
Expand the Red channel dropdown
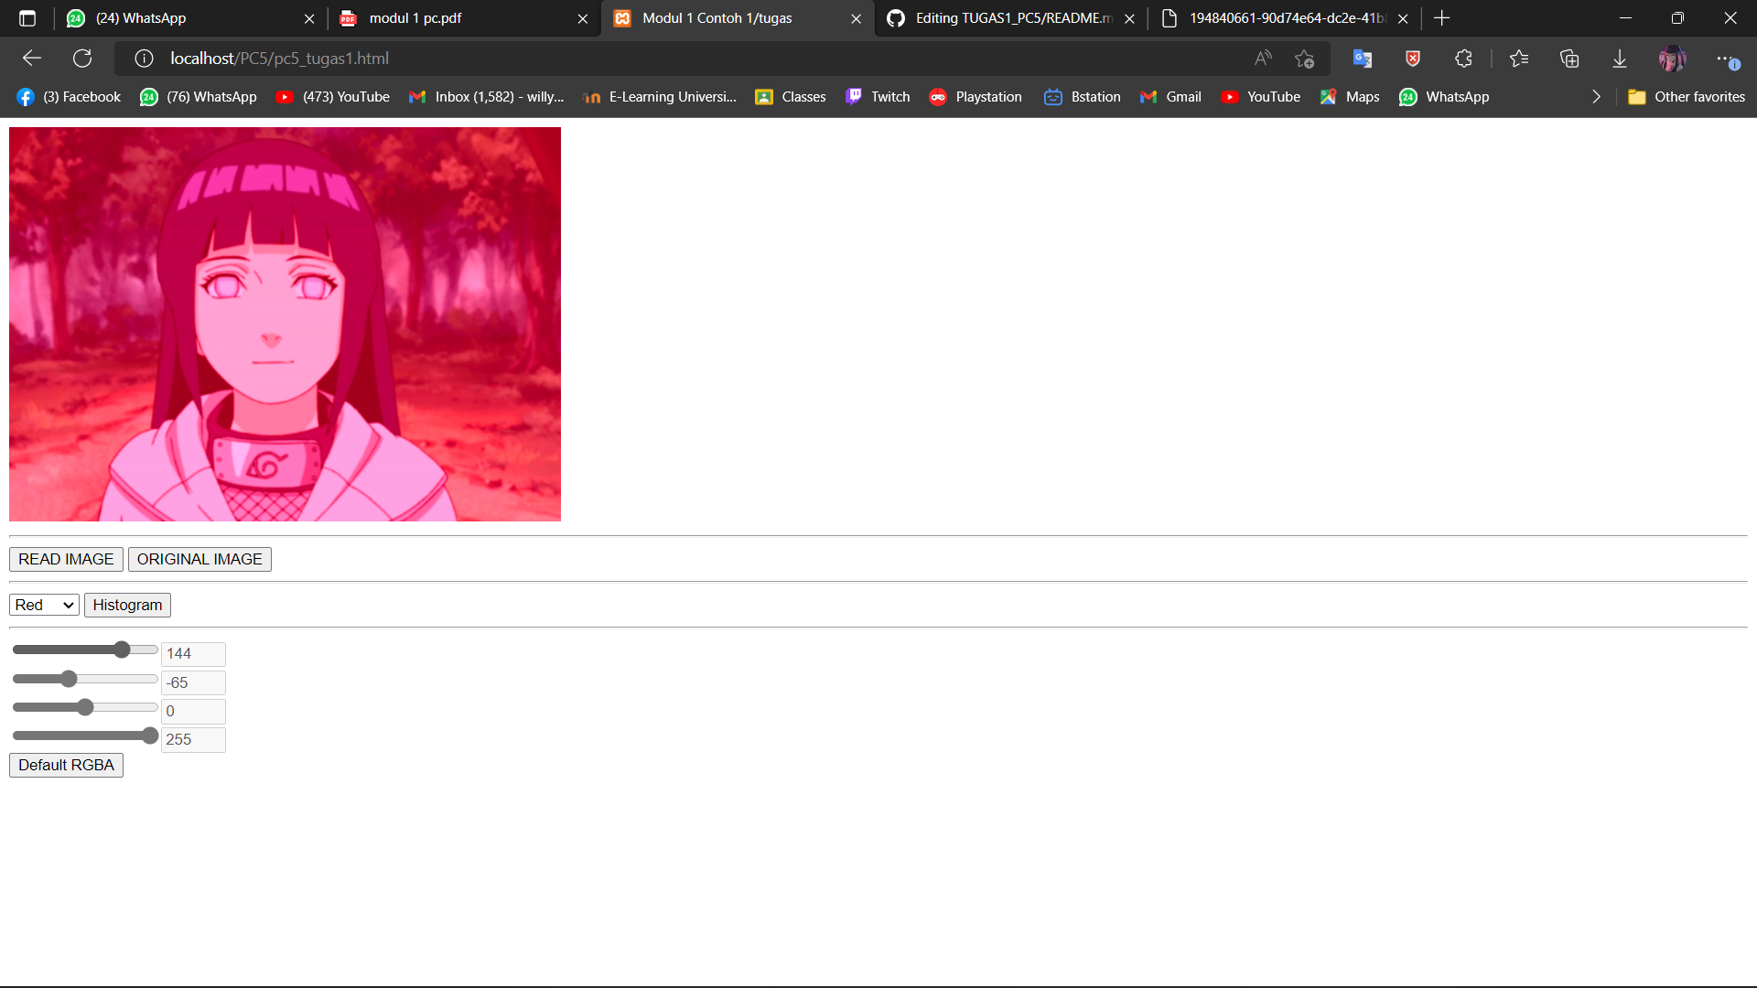tap(44, 605)
